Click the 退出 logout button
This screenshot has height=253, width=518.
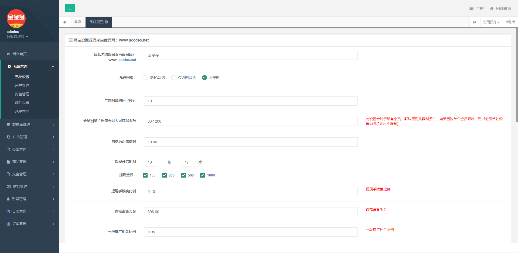pyautogui.click(x=510, y=22)
